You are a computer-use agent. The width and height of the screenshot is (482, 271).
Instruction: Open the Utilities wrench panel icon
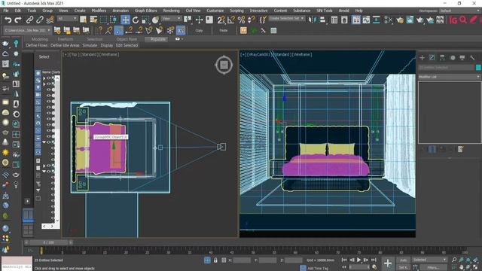(x=472, y=57)
